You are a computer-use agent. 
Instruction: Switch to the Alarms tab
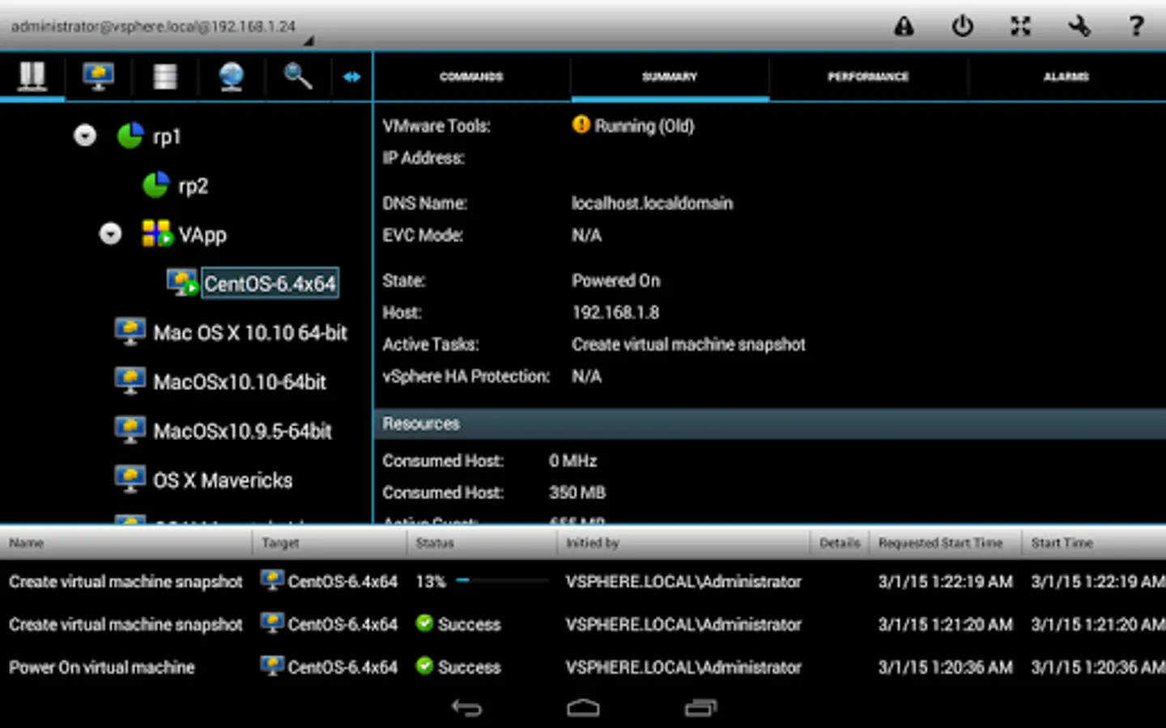pos(1066,77)
